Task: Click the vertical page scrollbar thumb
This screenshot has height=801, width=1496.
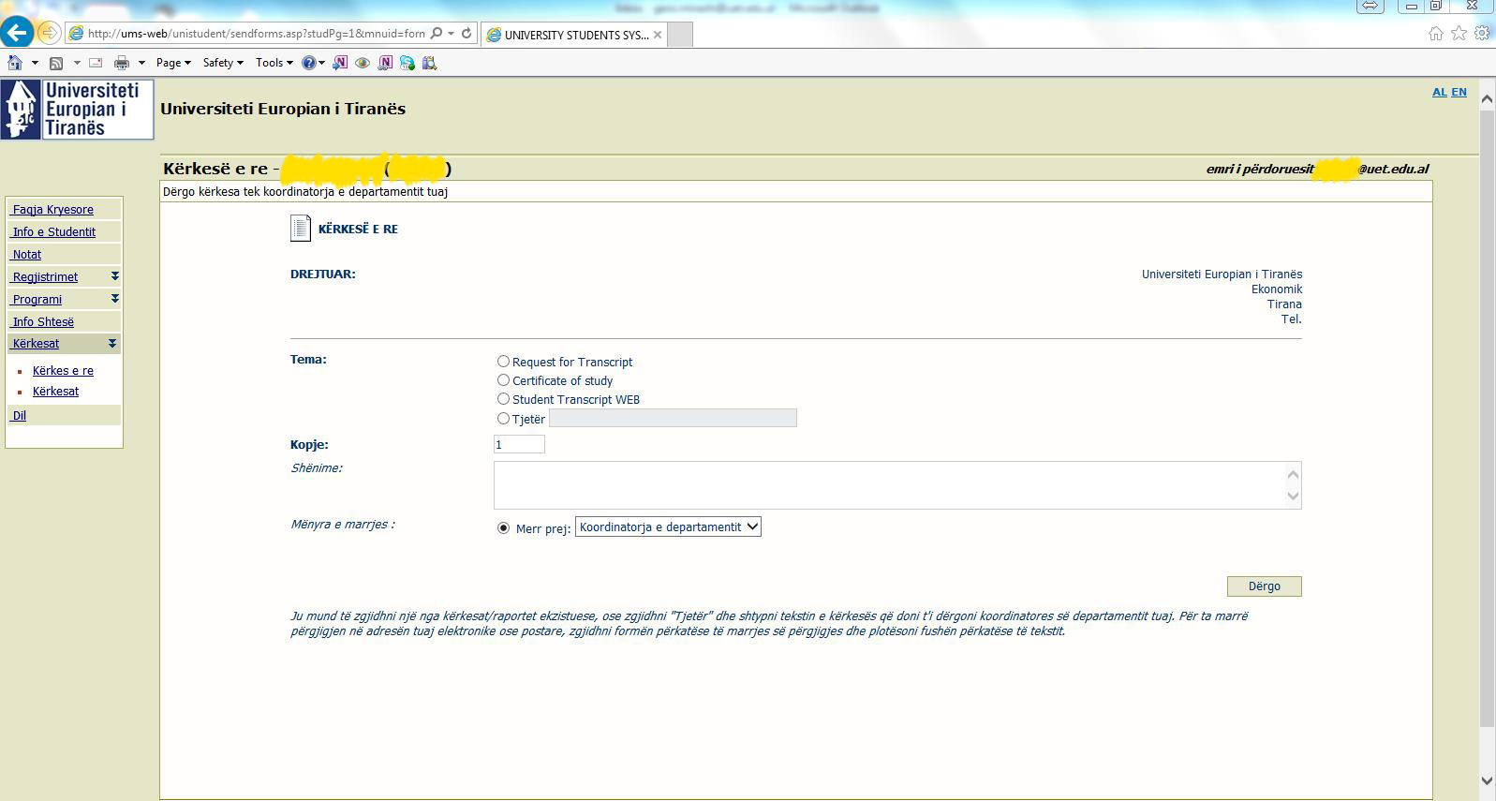Action: point(1487,417)
